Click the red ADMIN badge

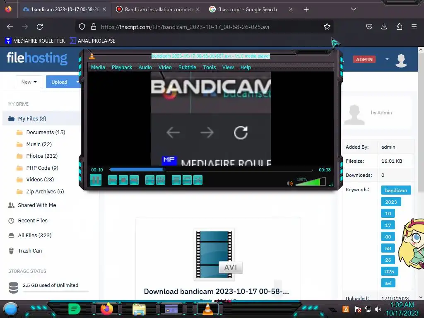[364, 60]
